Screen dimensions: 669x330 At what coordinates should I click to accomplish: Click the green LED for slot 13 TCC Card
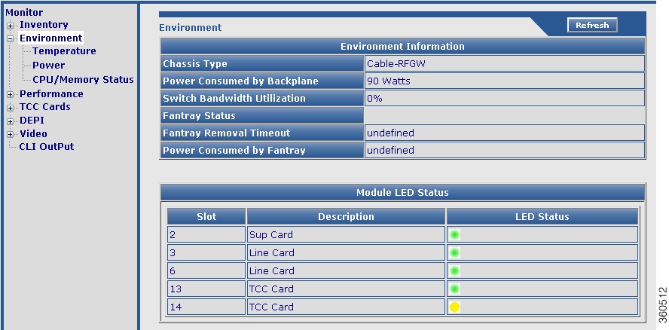(455, 289)
